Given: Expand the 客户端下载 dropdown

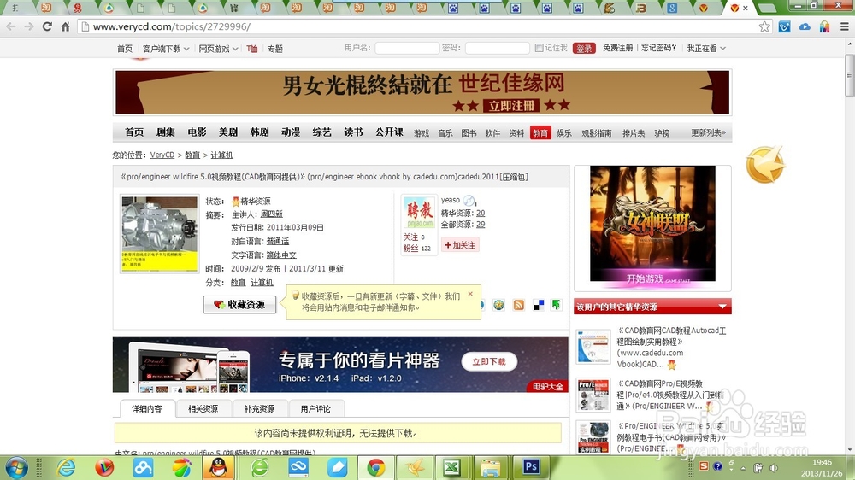Looking at the screenshot, I should [166, 49].
